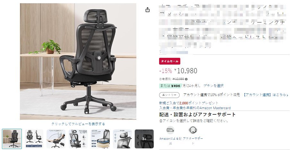Click chevron after はこちら link
Screen dimensions: 290x150
click(287, 95)
